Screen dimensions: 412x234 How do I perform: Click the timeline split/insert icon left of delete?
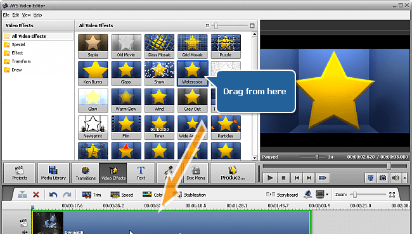coord(22,195)
